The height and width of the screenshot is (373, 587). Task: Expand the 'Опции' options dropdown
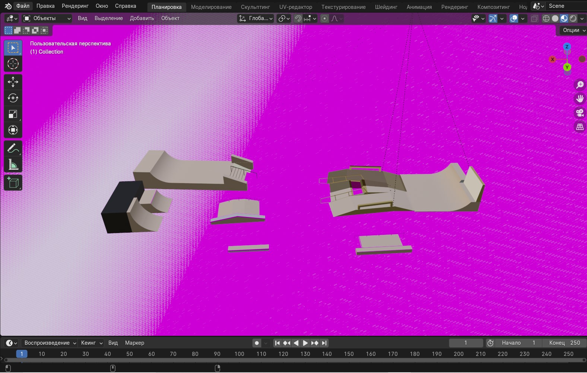(574, 30)
